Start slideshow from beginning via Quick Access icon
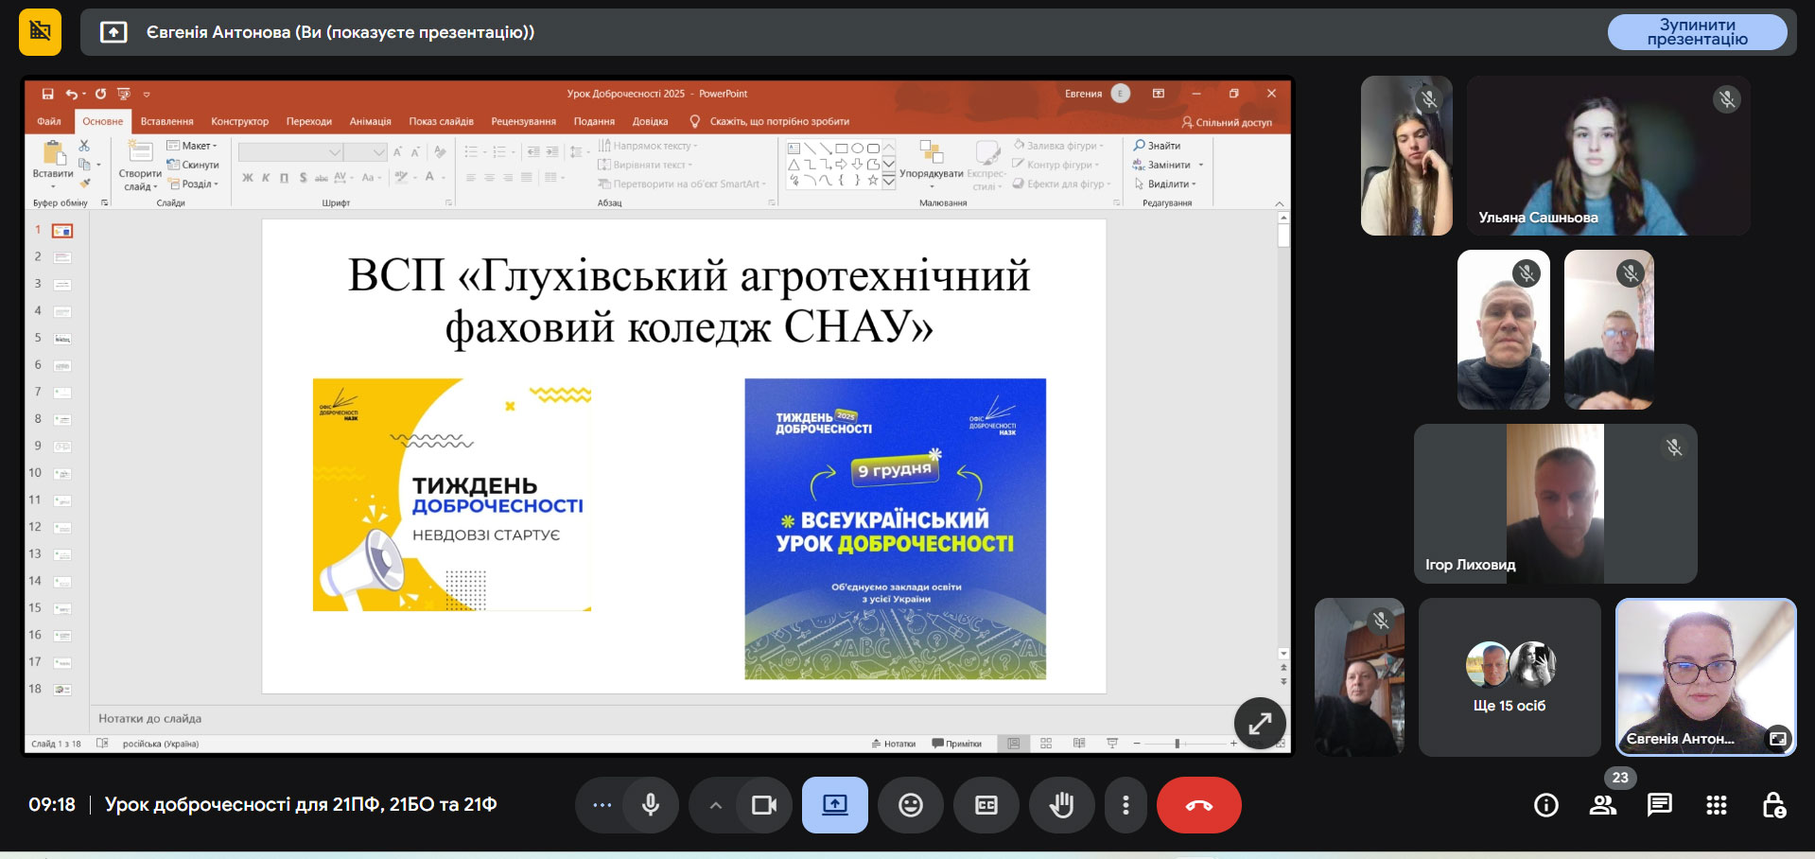The height and width of the screenshot is (859, 1815). 124,94
